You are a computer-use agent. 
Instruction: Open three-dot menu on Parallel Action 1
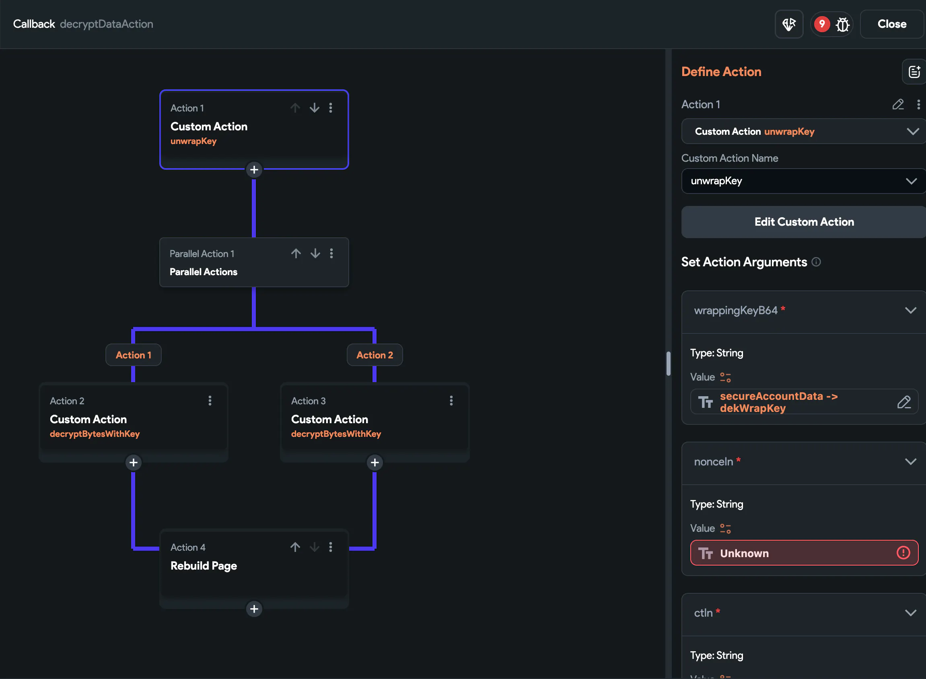[332, 253]
